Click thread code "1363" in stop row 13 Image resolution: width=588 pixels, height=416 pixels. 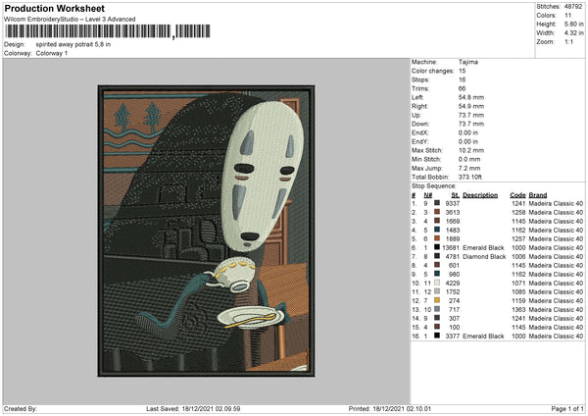click(x=518, y=310)
